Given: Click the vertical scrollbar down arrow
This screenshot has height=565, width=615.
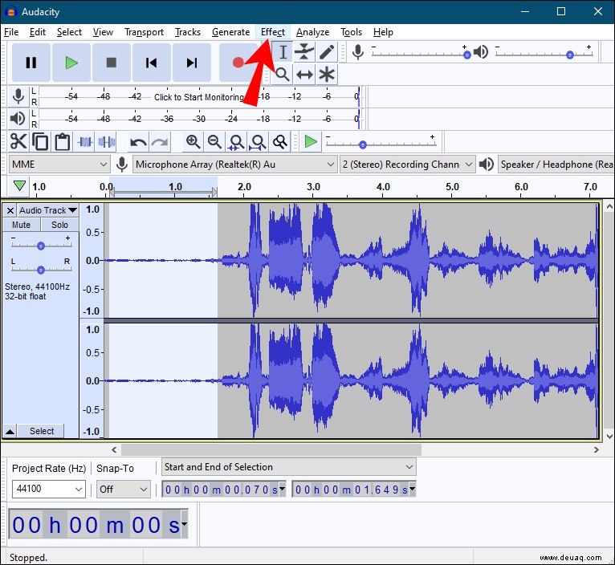Looking at the screenshot, I should point(609,436).
